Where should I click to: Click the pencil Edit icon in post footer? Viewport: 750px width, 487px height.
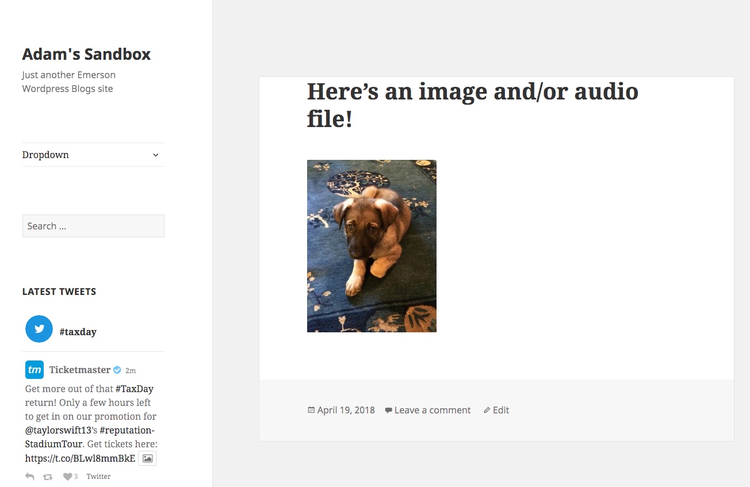click(x=487, y=410)
